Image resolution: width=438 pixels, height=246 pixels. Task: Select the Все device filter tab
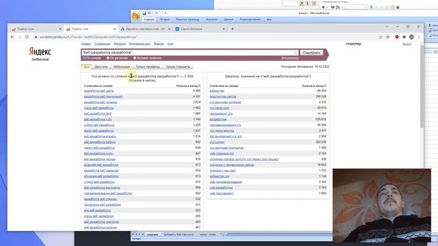86,67
